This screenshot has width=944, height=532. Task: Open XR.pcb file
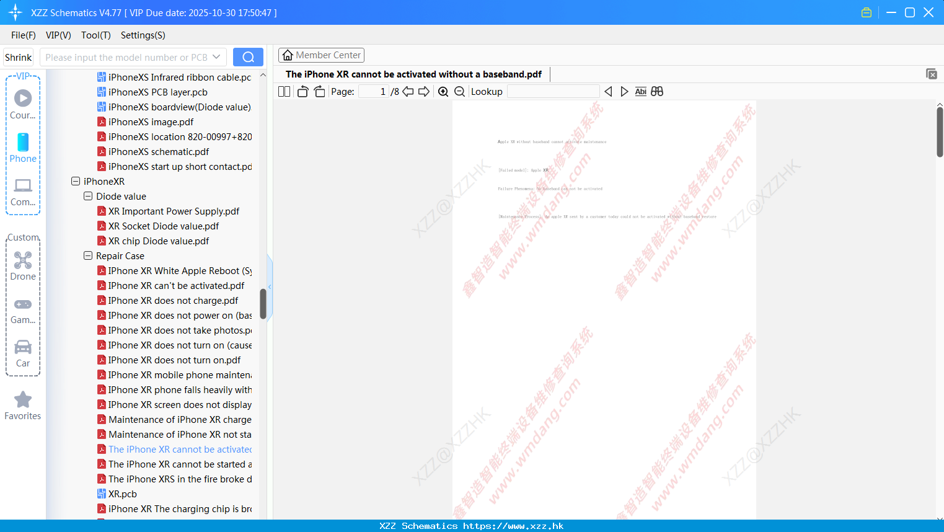click(123, 494)
